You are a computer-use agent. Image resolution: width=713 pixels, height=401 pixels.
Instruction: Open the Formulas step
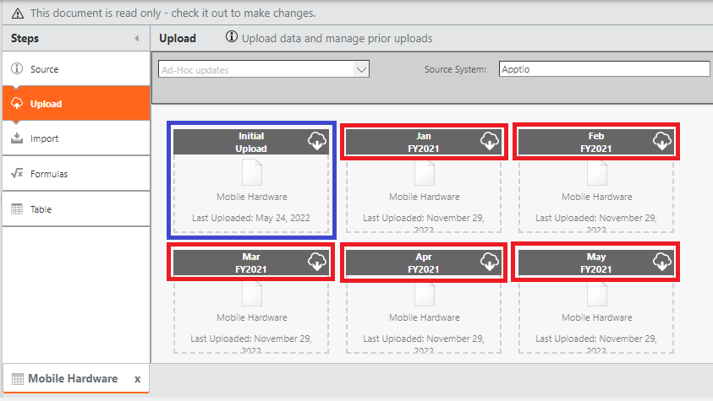pos(48,174)
